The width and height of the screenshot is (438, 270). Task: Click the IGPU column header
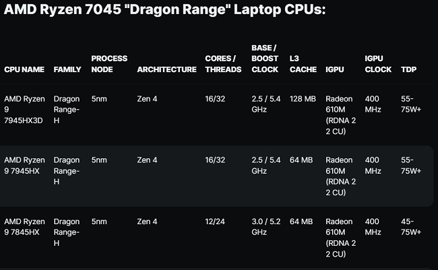pyautogui.click(x=336, y=69)
